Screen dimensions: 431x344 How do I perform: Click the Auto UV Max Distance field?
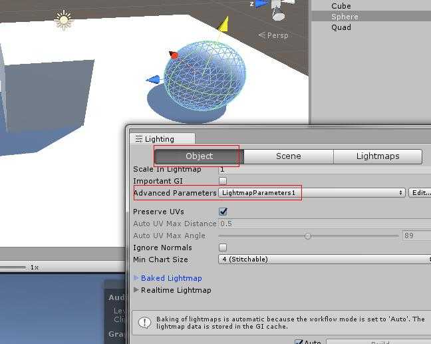[x=325, y=224]
